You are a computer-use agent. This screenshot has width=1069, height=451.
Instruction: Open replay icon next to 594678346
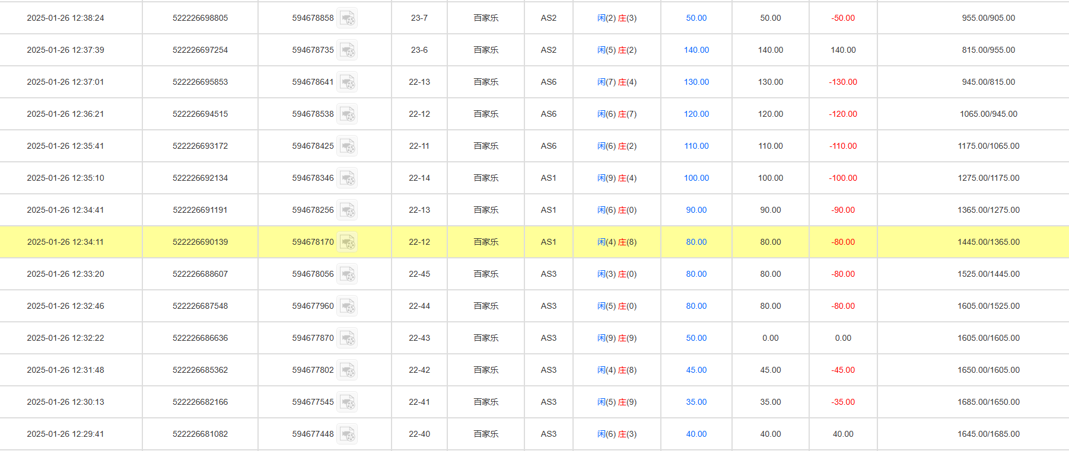(x=348, y=178)
